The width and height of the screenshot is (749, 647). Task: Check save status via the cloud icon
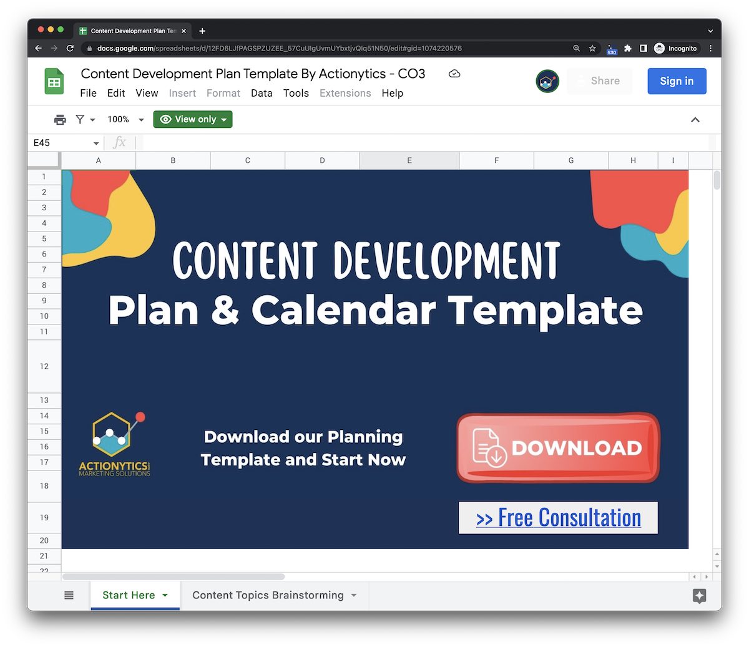point(454,74)
